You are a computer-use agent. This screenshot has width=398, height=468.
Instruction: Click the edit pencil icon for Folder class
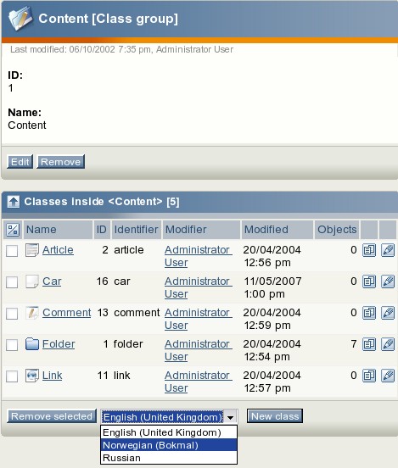pyautogui.click(x=388, y=344)
